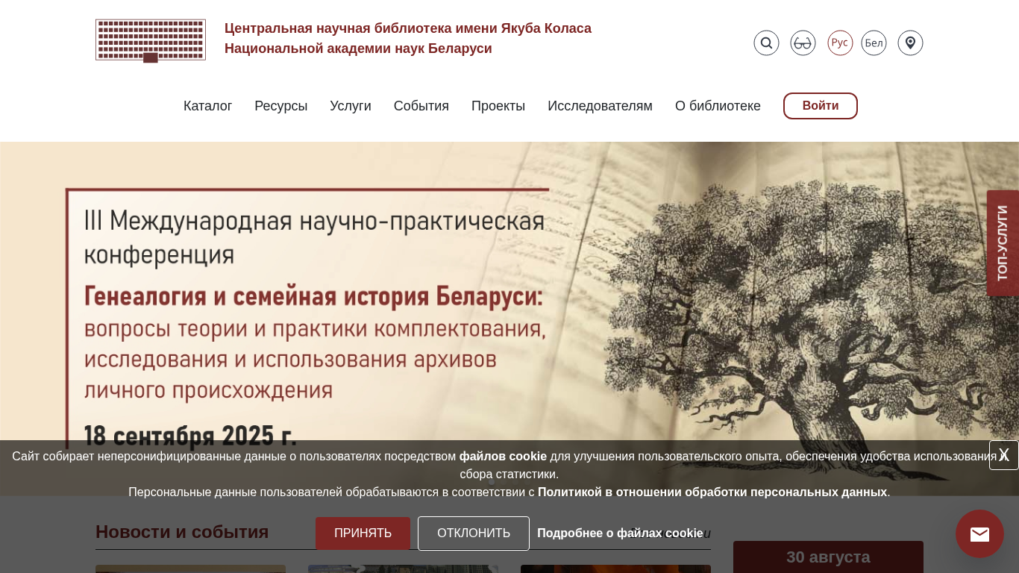Viewport: 1019px width, 573px height.
Task: Close the cookie notice with X
Action: coord(1004,455)
